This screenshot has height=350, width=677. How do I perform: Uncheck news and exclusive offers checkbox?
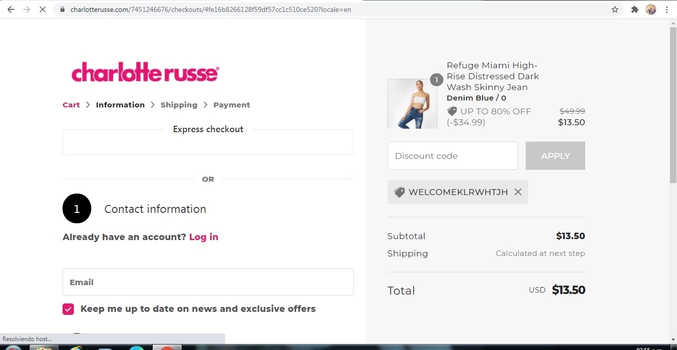tap(68, 308)
